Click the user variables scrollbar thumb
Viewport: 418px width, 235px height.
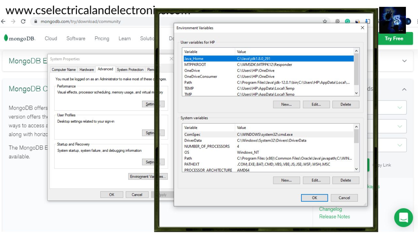click(x=356, y=69)
